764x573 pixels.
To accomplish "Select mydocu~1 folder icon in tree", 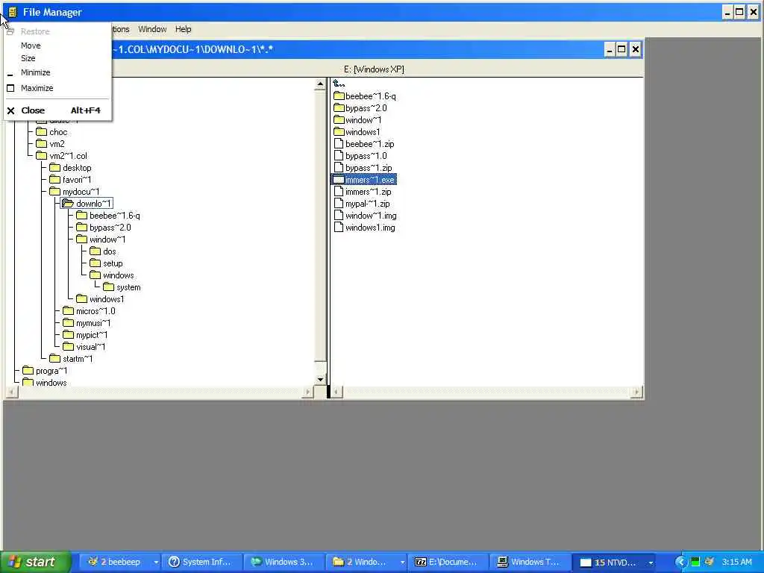I will coord(55,192).
